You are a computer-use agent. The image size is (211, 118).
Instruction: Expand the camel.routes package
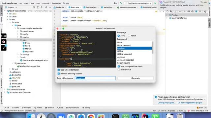18,31
